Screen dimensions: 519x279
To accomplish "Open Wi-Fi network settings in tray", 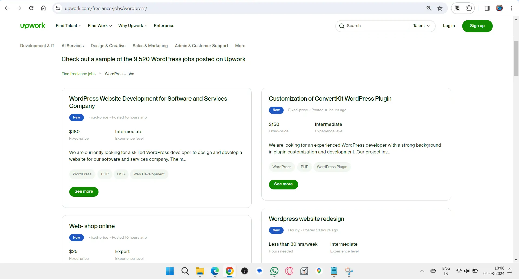I will tap(459, 271).
